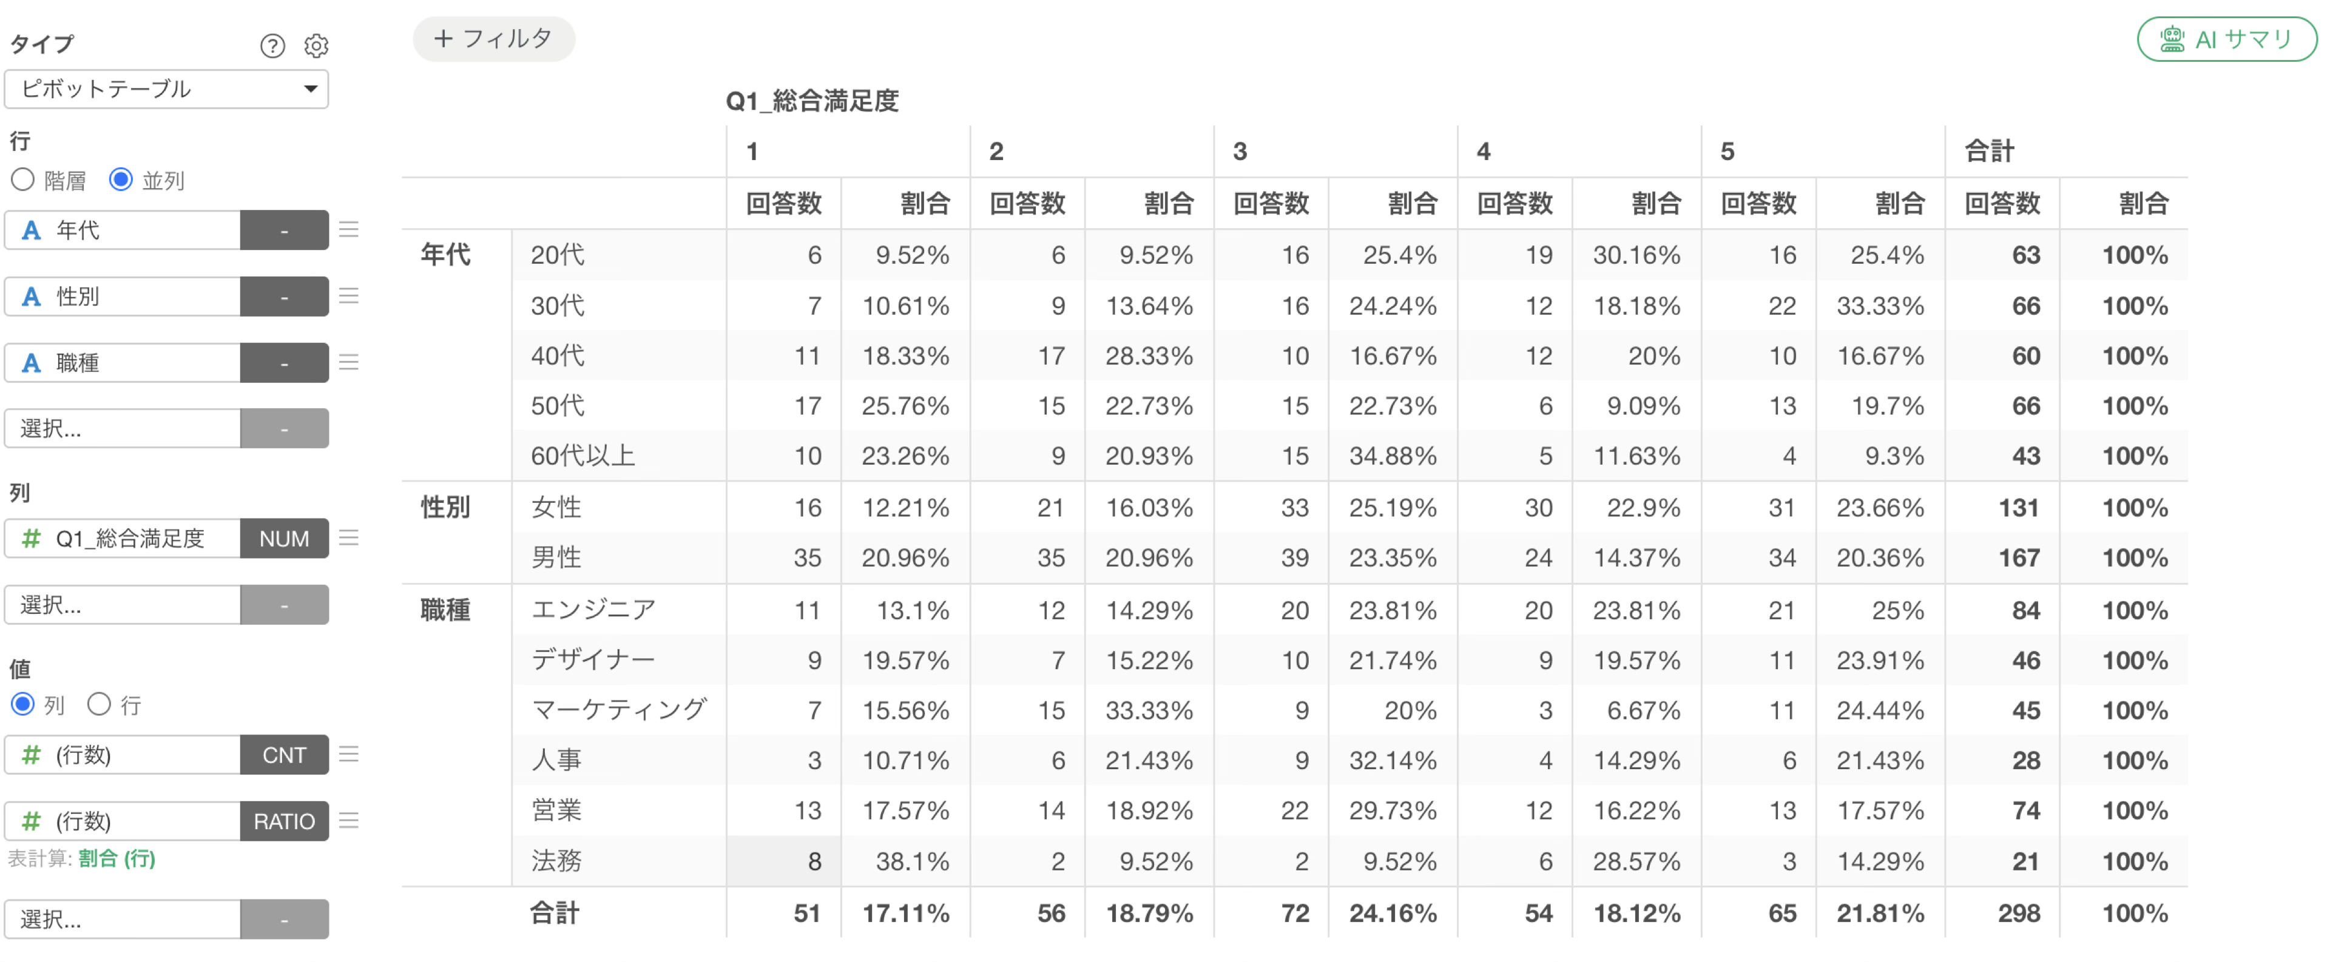Open the help question mark icon
Viewport: 2330px width, 962px height.
(x=272, y=45)
